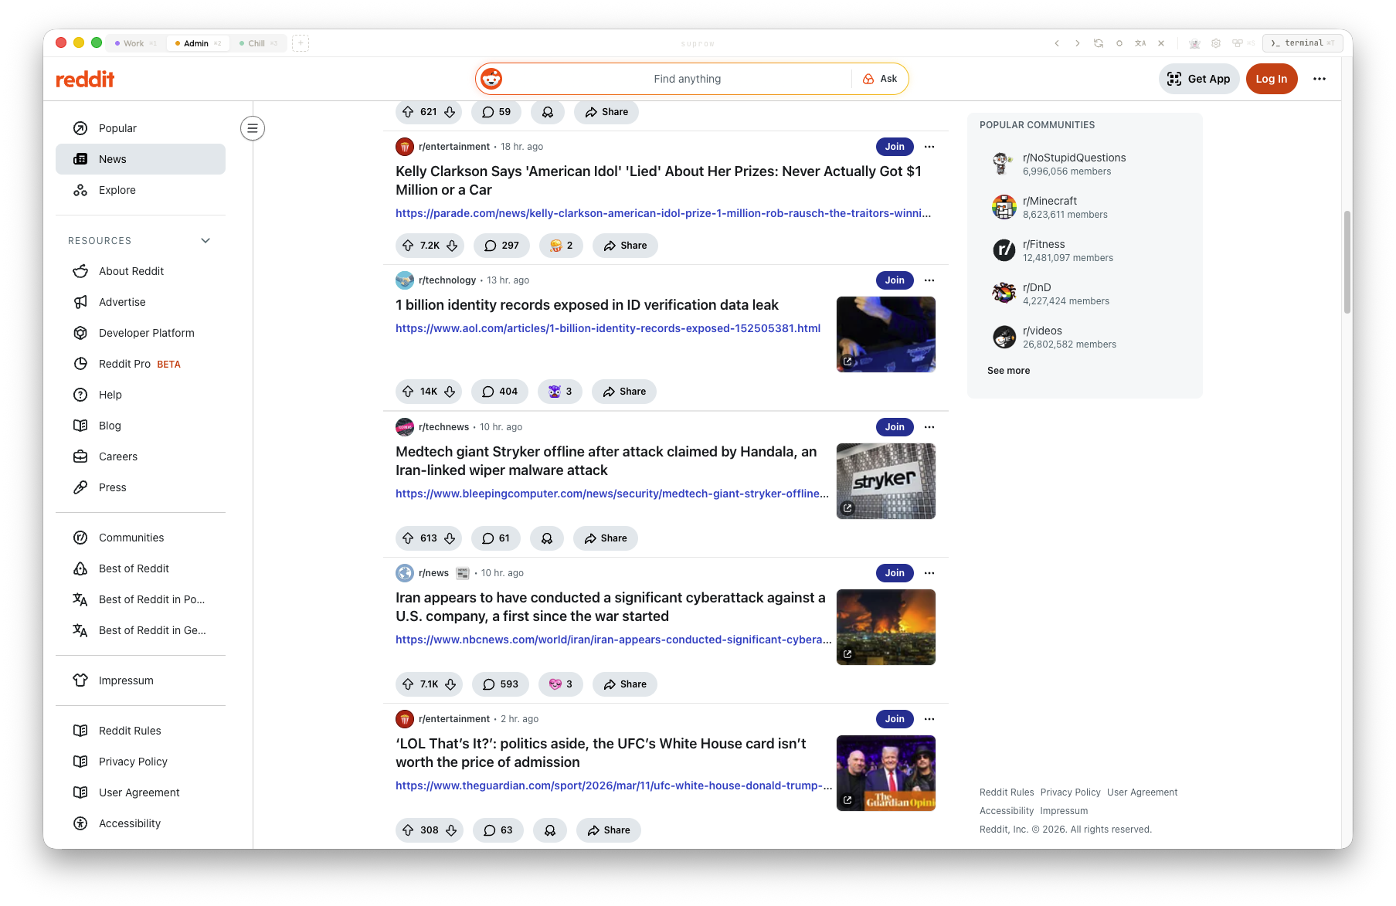Viewport: 1396px width, 906px height.
Task: Collapse the RESOURCES section
Action: [205, 240]
